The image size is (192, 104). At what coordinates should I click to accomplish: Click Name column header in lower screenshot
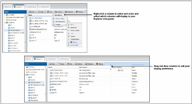coord(63,67)
